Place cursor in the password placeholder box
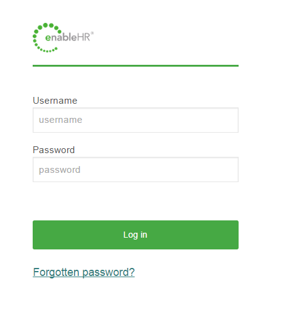291x313 pixels. [136, 170]
